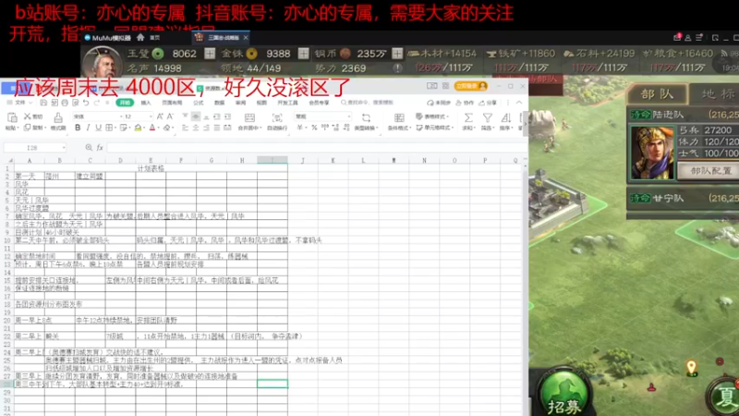This screenshot has width=739, height=416.
Task: Click the Troop Configuration (部队配置) button
Action: pyautogui.click(x=710, y=170)
